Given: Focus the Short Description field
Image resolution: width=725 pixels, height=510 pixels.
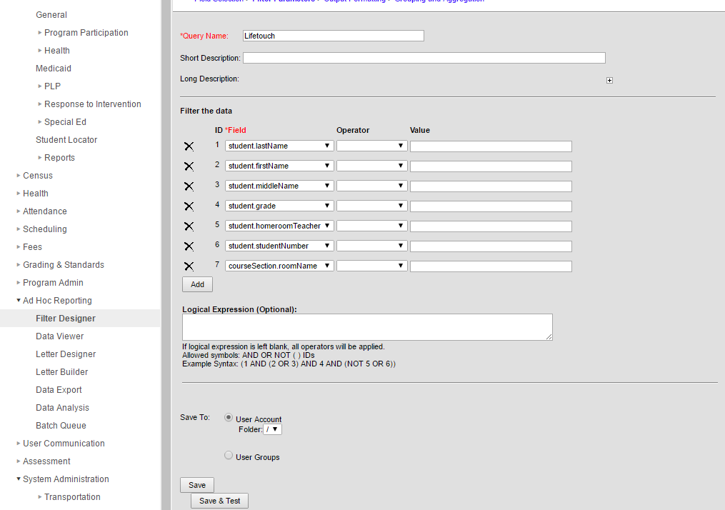Looking at the screenshot, I should coord(424,58).
